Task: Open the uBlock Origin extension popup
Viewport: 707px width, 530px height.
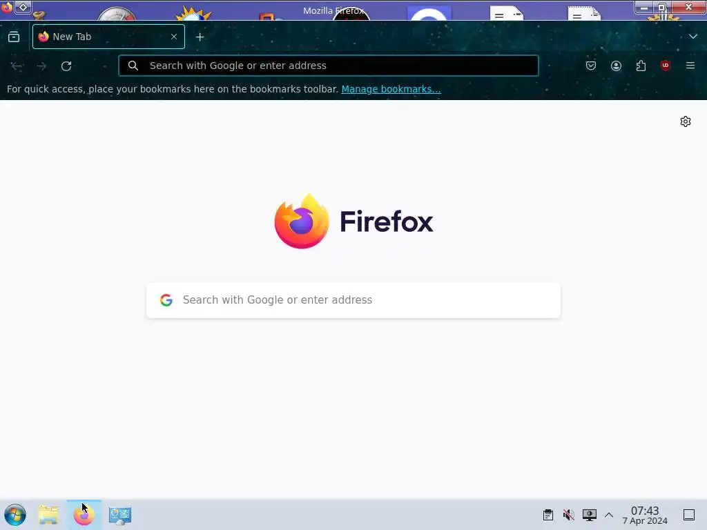Action: click(x=666, y=66)
